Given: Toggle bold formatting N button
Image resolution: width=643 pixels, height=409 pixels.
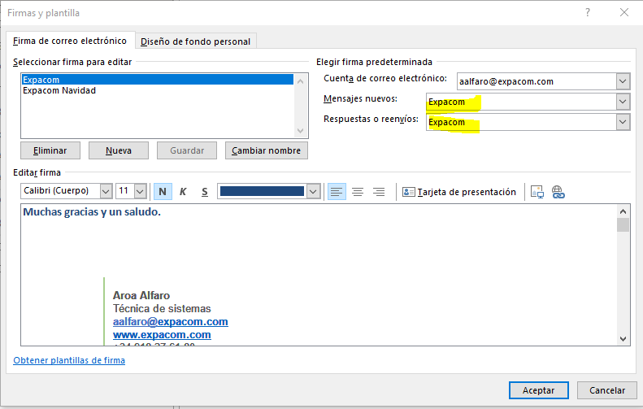Looking at the screenshot, I should click(x=163, y=192).
